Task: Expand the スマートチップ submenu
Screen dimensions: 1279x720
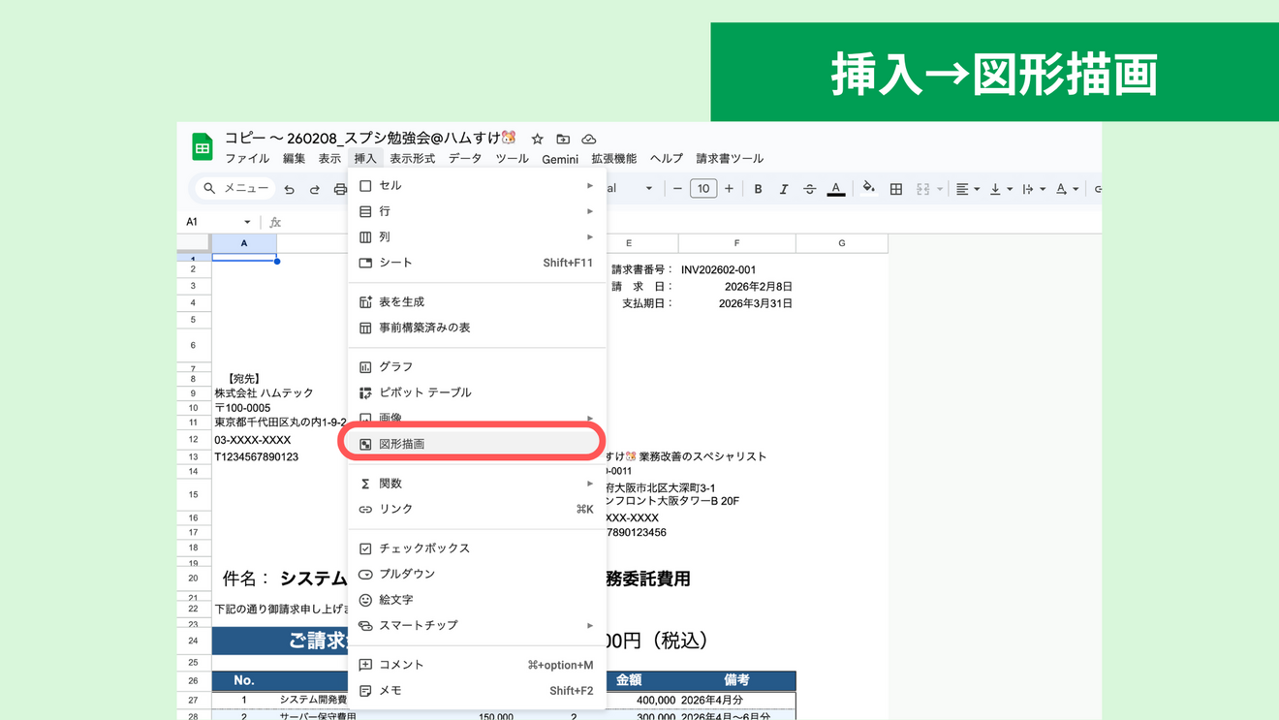Action: point(477,626)
